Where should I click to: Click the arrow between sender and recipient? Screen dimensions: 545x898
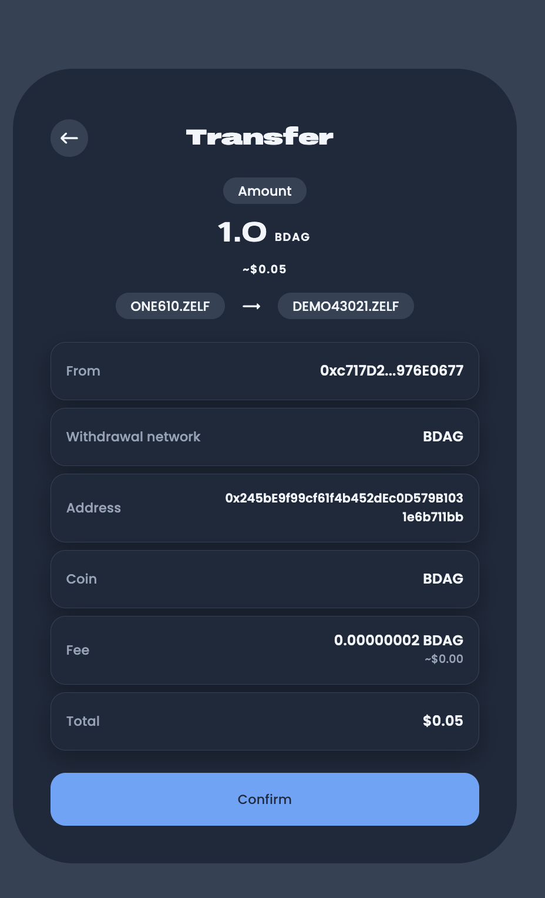tap(251, 306)
